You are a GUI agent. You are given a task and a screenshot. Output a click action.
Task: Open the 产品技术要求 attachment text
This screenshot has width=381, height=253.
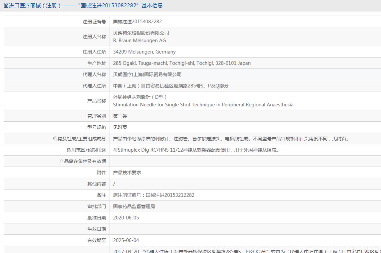tap(127, 173)
